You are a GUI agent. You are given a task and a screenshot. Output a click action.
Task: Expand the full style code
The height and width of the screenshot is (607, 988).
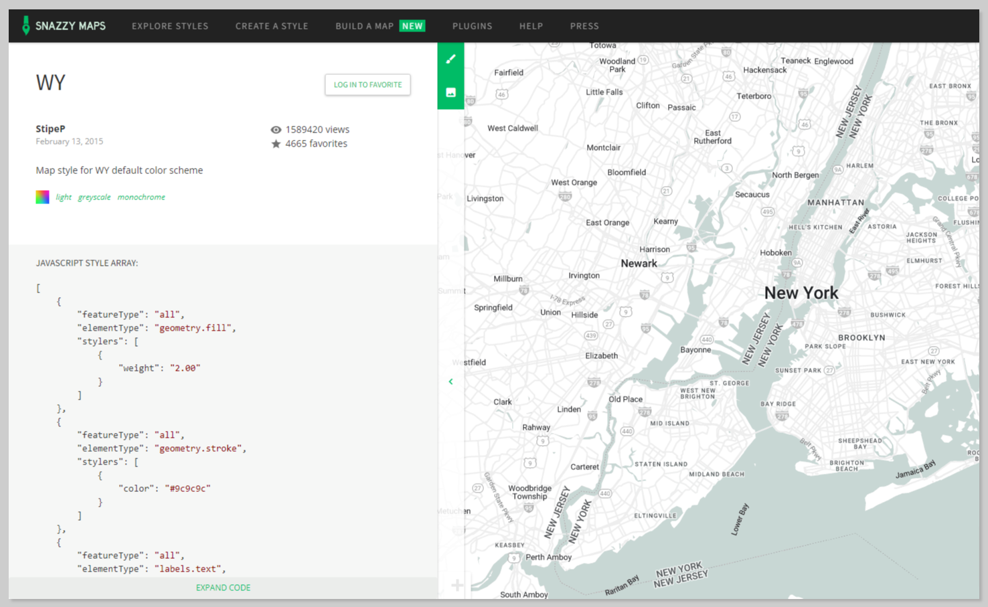coord(223,588)
